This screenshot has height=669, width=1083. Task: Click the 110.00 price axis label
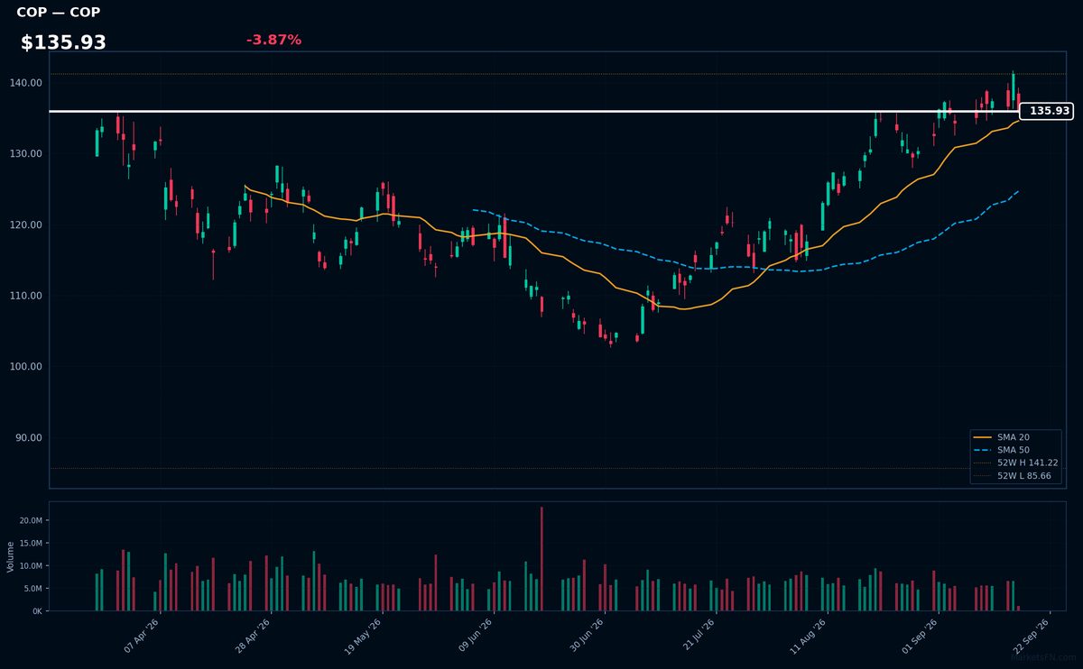pyautogui.click(x=28, y=296)
